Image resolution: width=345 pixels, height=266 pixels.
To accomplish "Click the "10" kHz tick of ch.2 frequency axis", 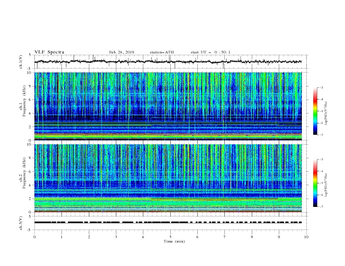I will click(x=30, y=144).
